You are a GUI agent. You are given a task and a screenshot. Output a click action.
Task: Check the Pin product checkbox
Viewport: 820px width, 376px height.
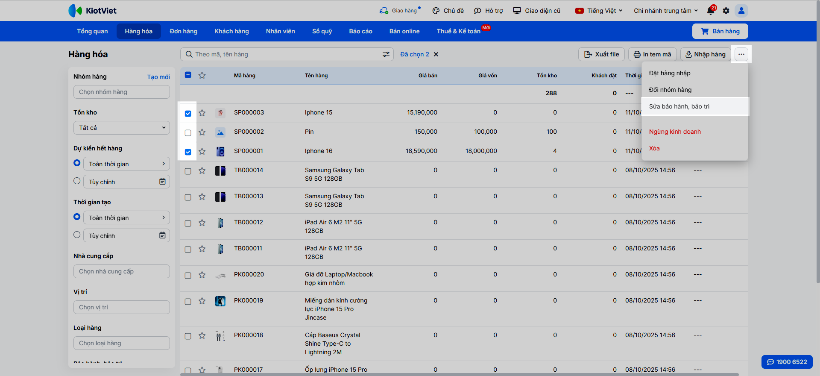coord(188,132)
